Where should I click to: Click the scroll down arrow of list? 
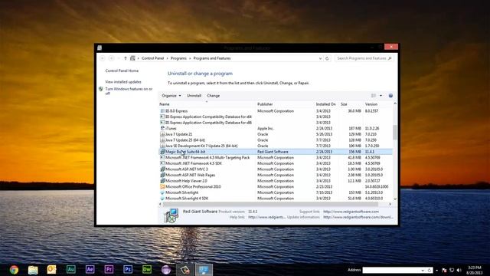pos(395,199)
